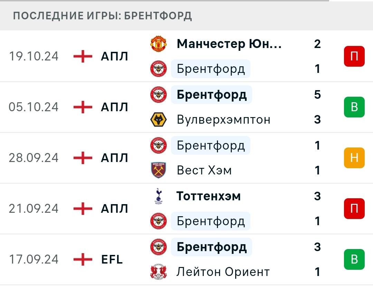Click Brentford crest in 19.10.24 match
The height and width of the screenshot is (286, 373).
[159, 69]
